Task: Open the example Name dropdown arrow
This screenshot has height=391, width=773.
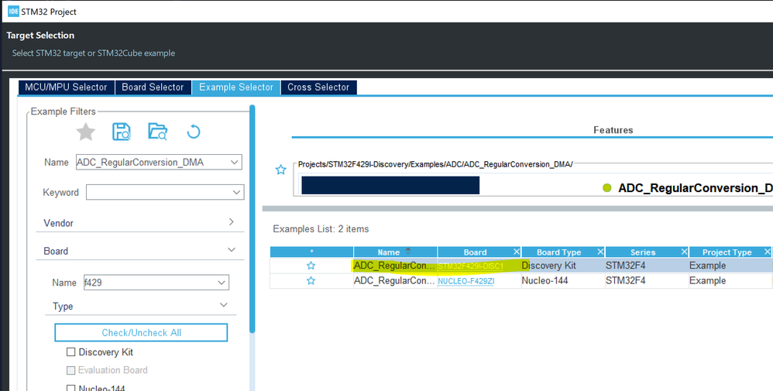Action: (235, 163)
